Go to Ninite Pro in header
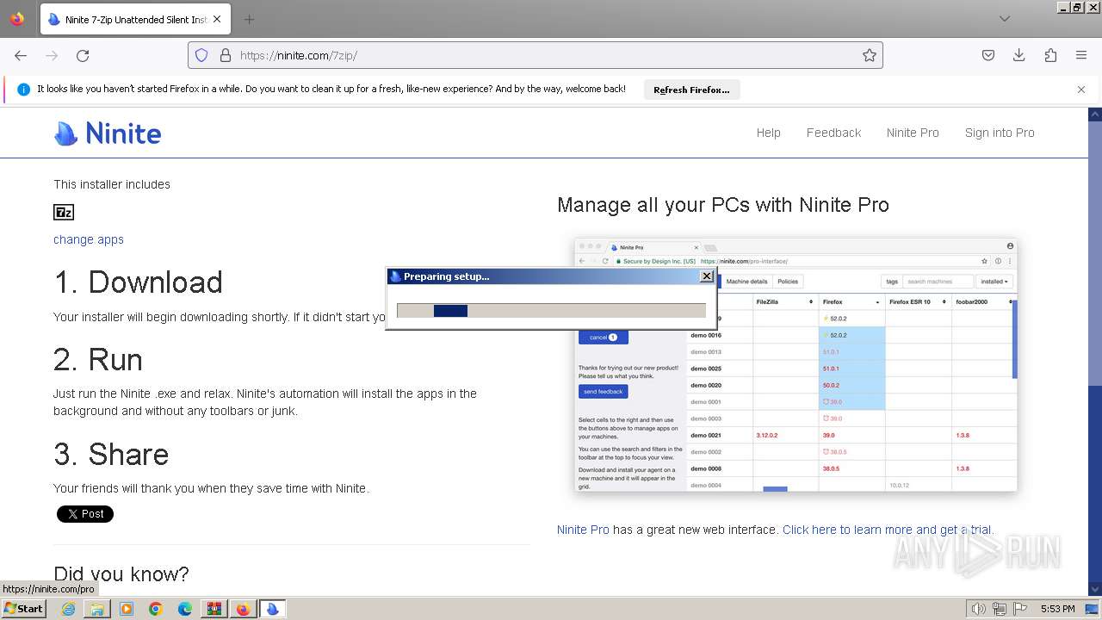1102x620 pixels. 913,133
